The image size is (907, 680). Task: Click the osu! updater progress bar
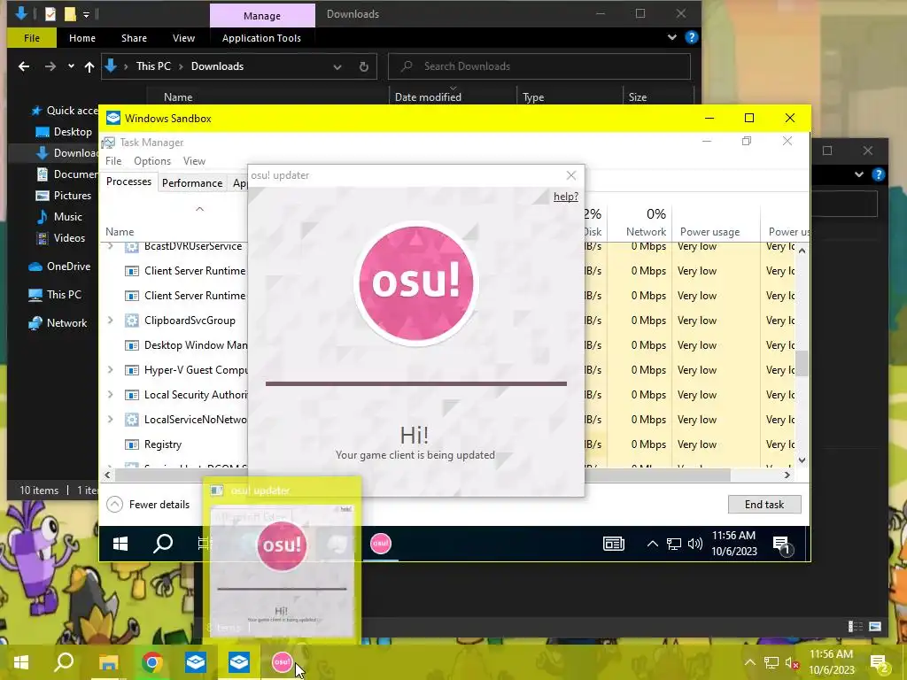(x=416, y=383)
